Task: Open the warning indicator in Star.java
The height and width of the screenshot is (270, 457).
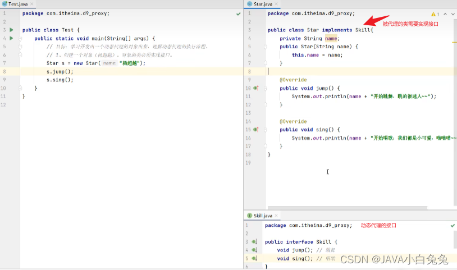Action: click(x=435, y=14)
